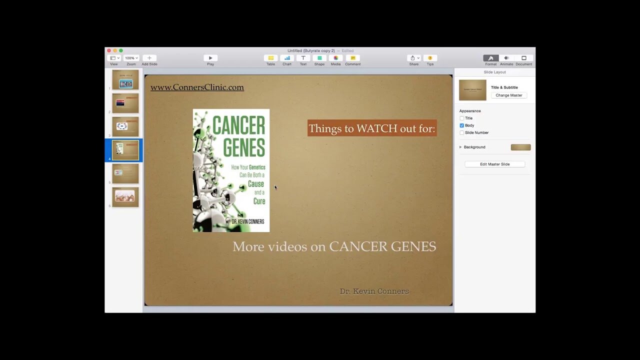Open the Share toolbar menu

click(x=414, y=58)
